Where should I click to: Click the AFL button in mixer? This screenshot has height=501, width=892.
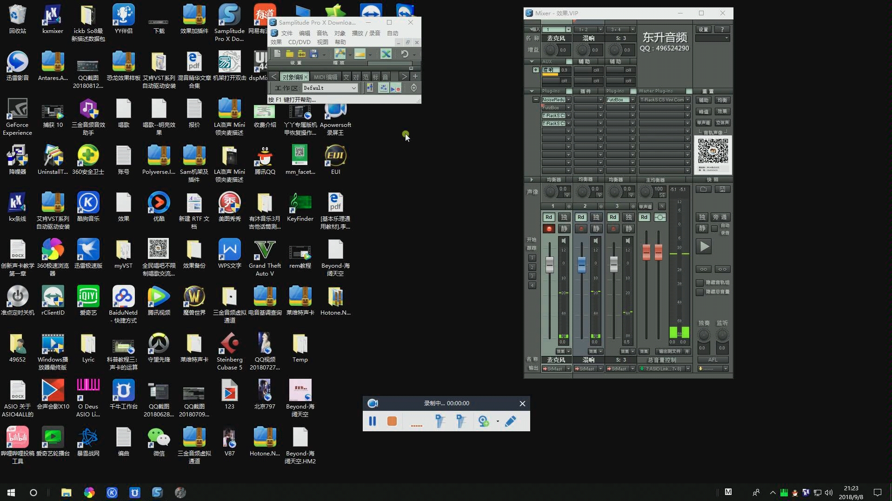coord(713,360)
